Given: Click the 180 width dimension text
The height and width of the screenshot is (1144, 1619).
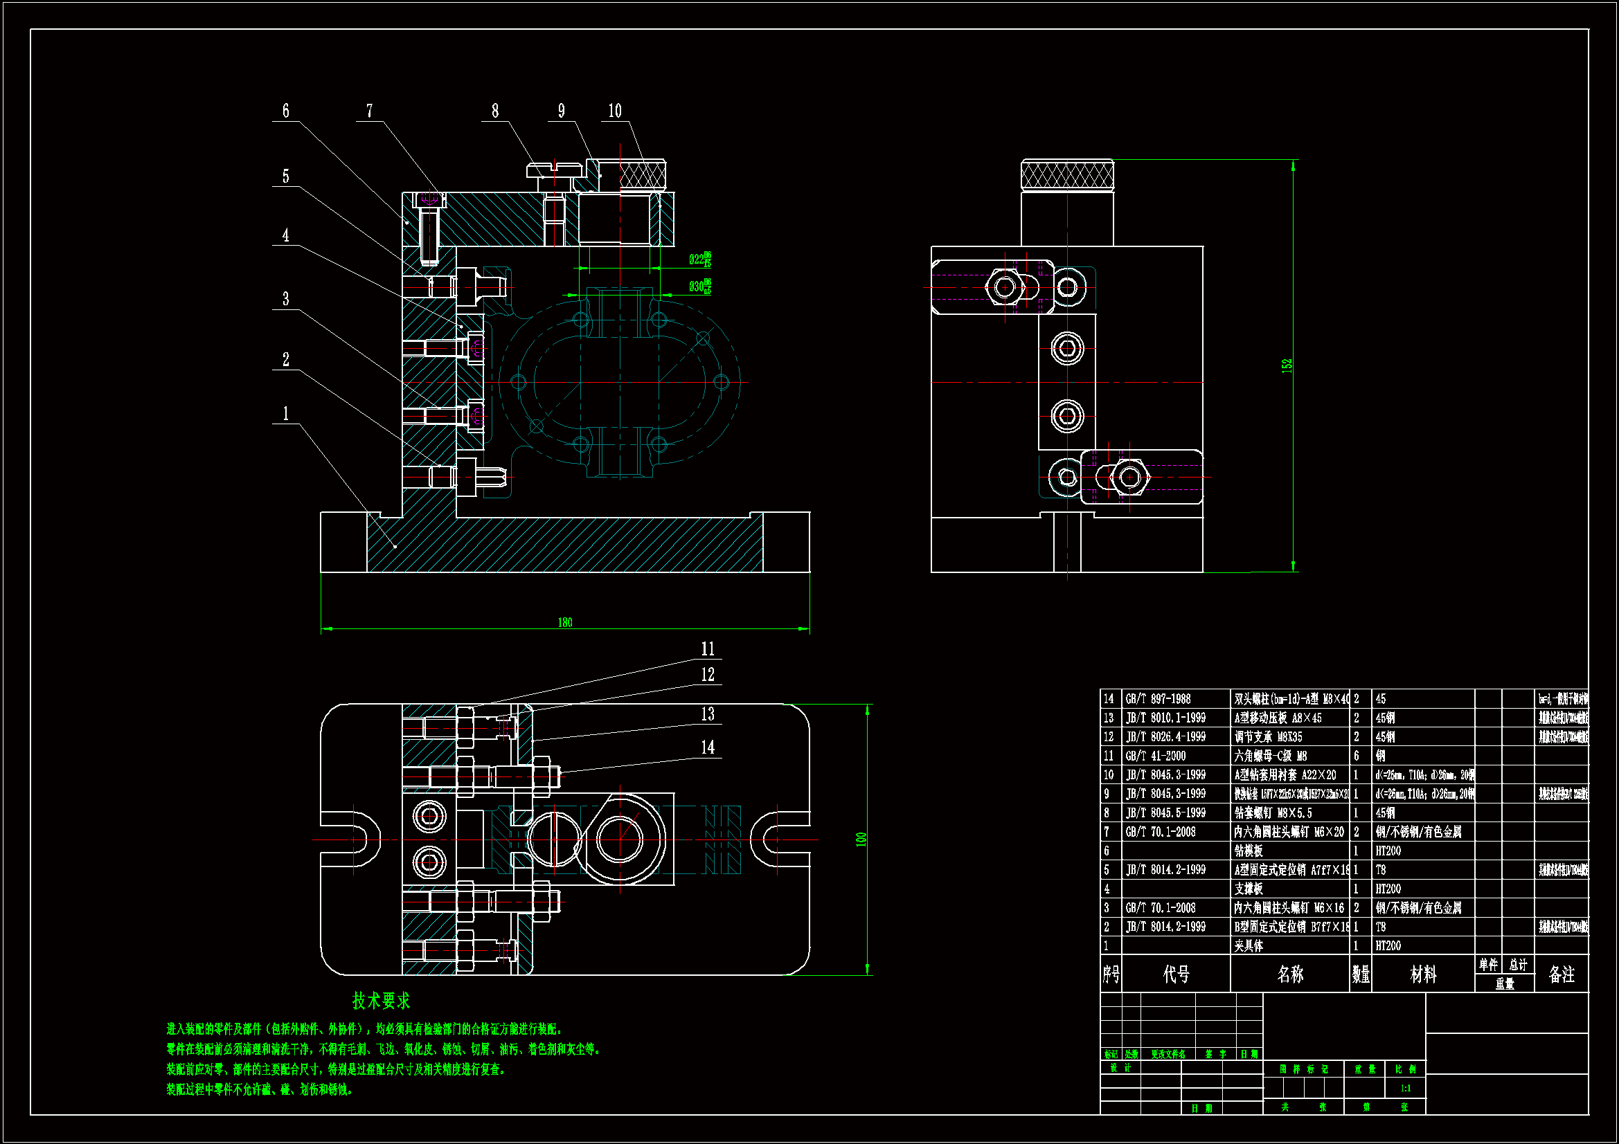Looking at the screenshot, I should 565,622.
